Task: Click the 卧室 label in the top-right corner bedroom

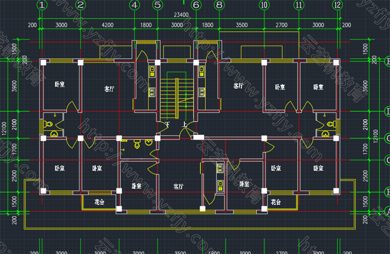Action: click(318, 87)
